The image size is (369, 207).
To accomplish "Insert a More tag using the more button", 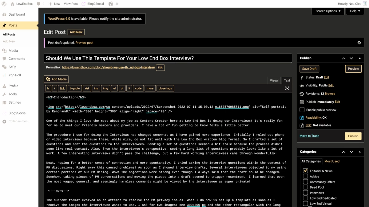I will click(x=150, y=88).
